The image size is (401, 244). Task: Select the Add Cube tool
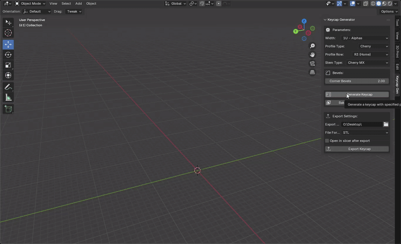coord(9,108)
